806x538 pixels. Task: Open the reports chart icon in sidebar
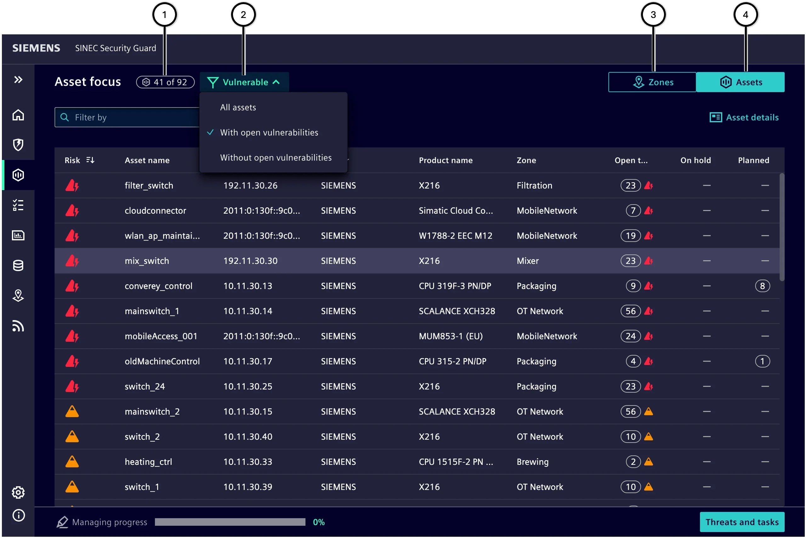point(18,235)
